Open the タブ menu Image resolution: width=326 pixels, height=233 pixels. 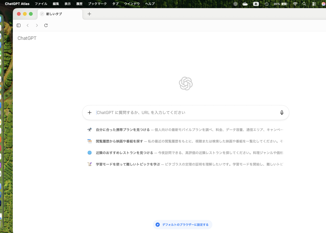pos(115,4)
